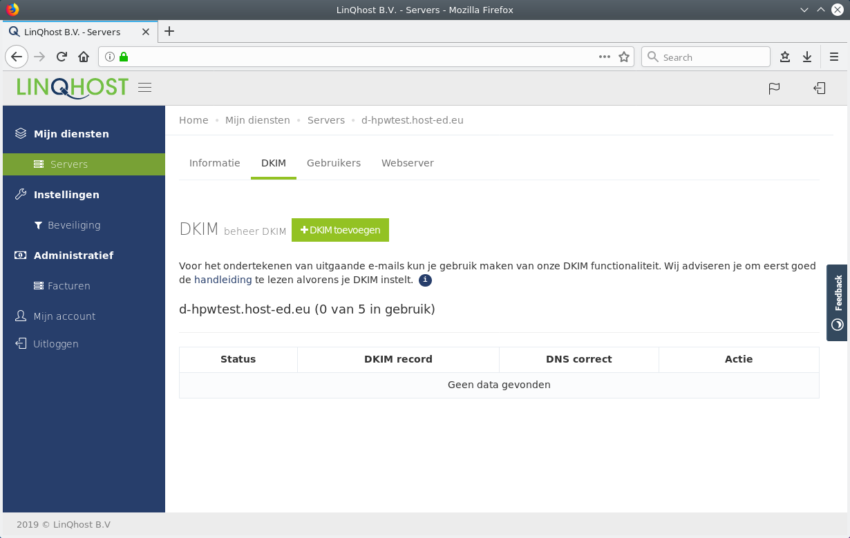
Task: Open the browser home page
Action: tap(84, 57)
